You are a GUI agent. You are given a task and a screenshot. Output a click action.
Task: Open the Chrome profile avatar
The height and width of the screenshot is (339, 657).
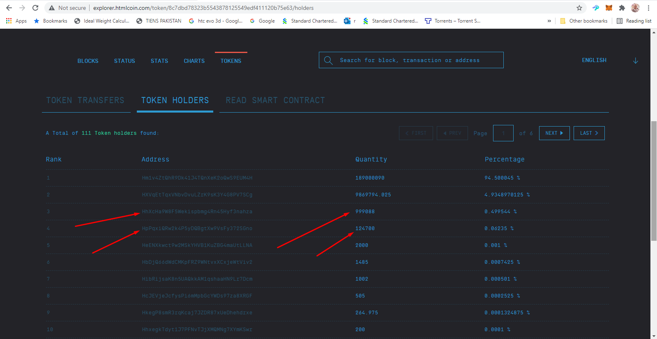pos(635,8)
